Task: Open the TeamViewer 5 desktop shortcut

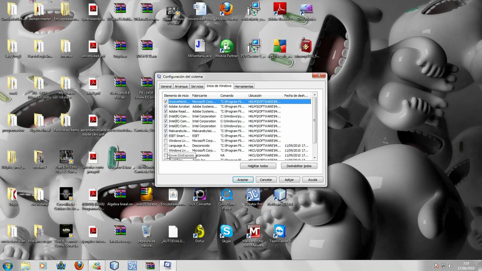Action: click(x=280, y=233)
